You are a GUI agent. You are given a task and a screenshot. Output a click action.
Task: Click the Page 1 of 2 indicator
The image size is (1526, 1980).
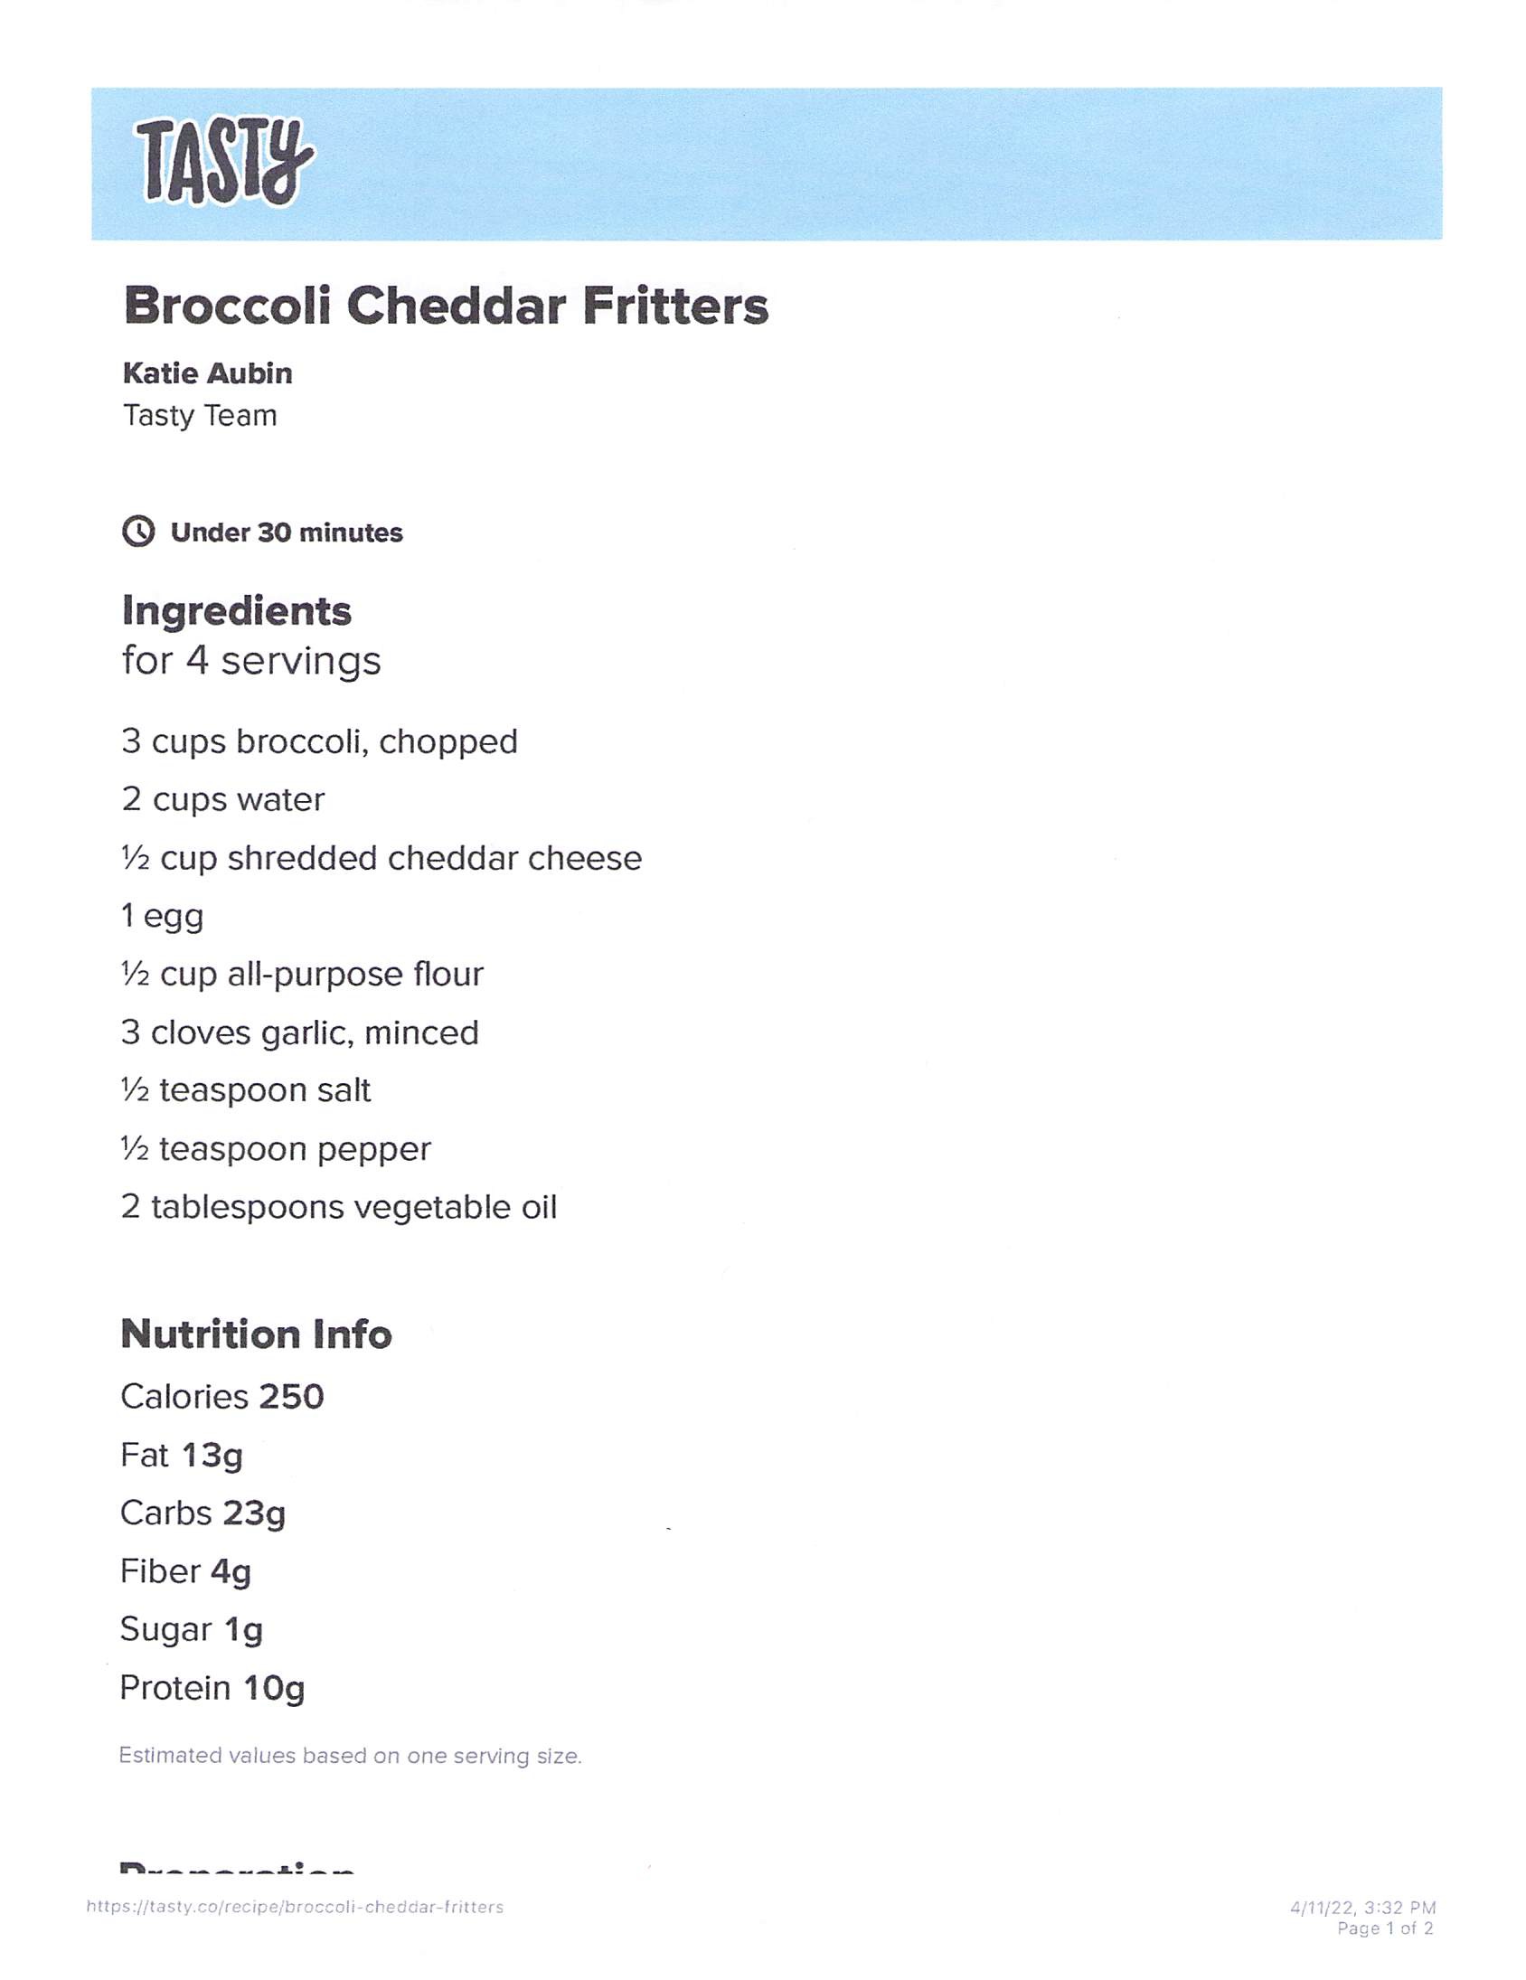(x=1385, y=1928)
